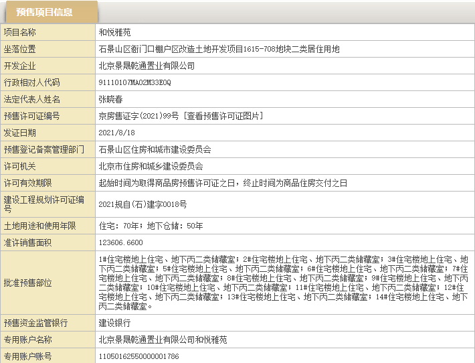Click the 开发企业 label cell
Viewport: 475px width, 363px height.
48,66
